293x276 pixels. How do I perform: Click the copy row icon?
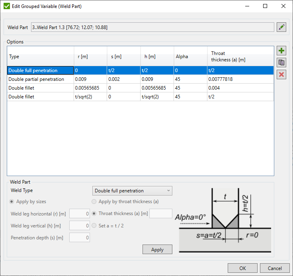click(281, 63)
